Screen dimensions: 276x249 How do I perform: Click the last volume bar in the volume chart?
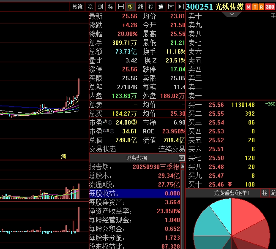79,191
